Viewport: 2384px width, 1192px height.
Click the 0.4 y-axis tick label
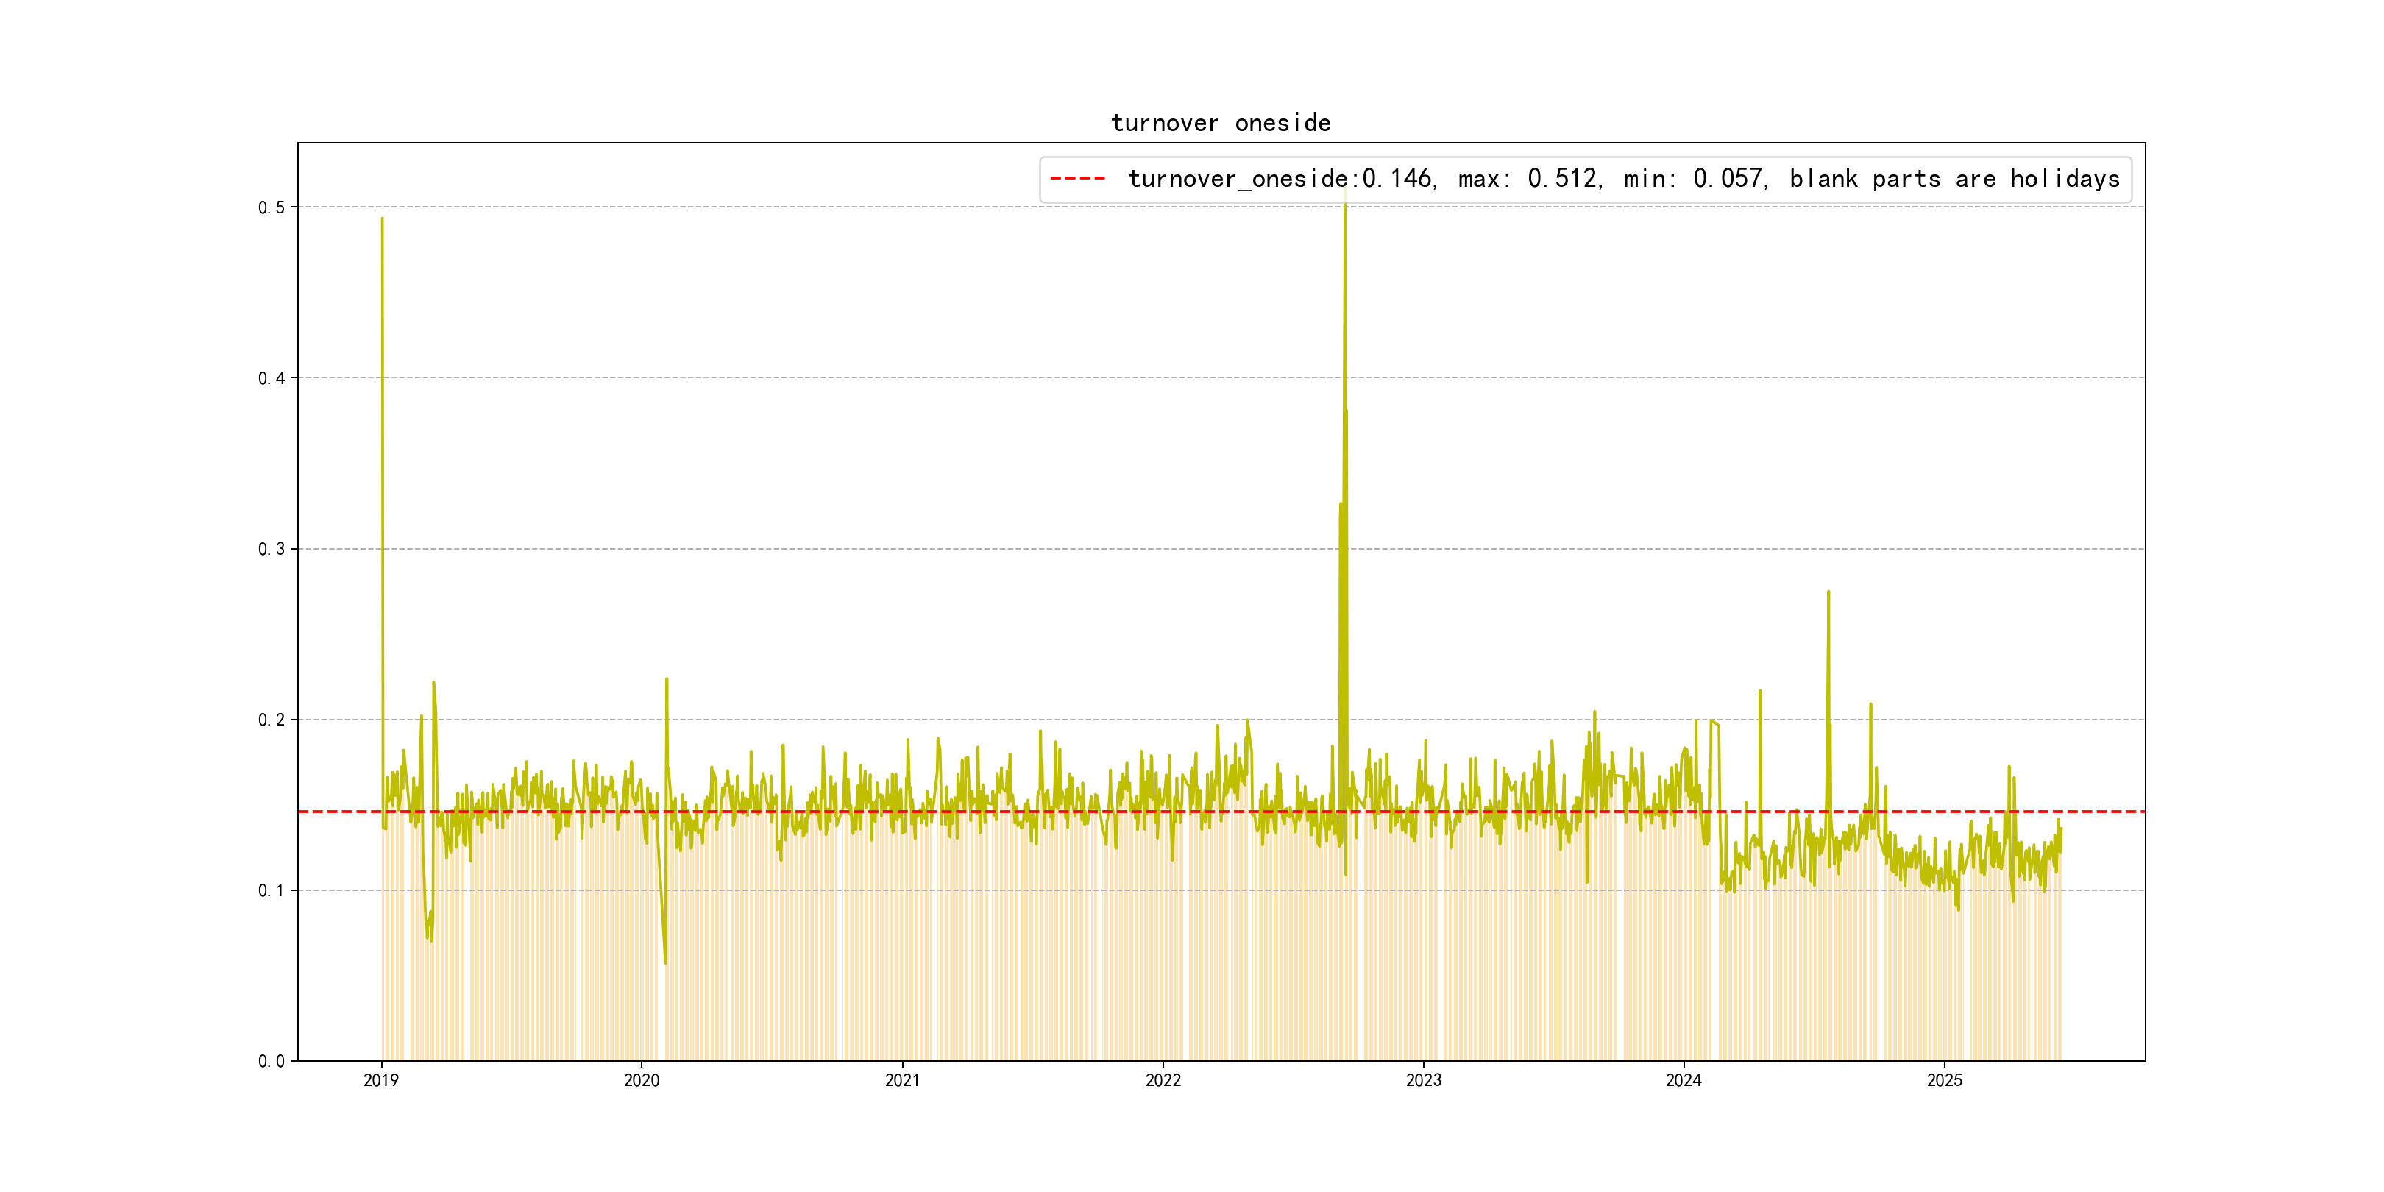(x=272, y=377)
